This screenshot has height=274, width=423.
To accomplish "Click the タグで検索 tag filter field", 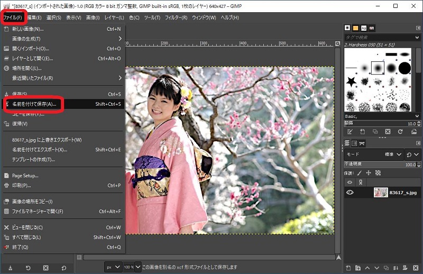I will (379, 37).
